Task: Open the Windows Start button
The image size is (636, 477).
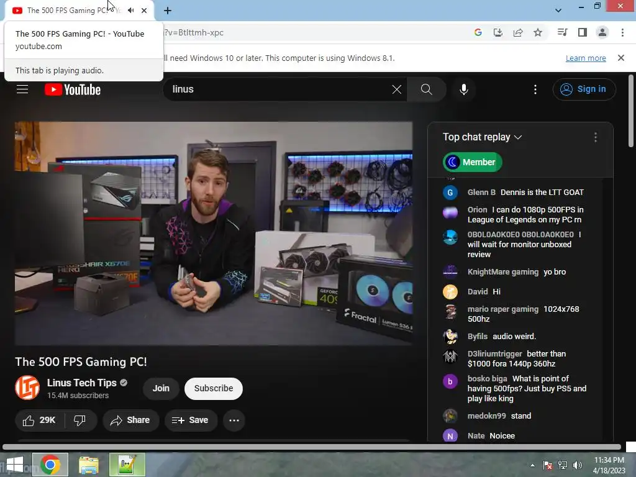Action: pos(15,465)
